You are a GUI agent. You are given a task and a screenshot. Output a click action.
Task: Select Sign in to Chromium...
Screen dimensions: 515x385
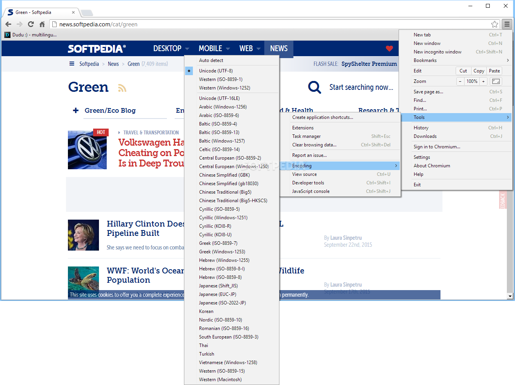pos(456,147)
